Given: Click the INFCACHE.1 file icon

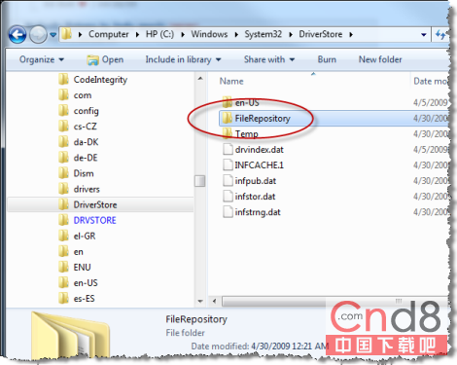Looking at the screenshot, I should pos(228,164).
